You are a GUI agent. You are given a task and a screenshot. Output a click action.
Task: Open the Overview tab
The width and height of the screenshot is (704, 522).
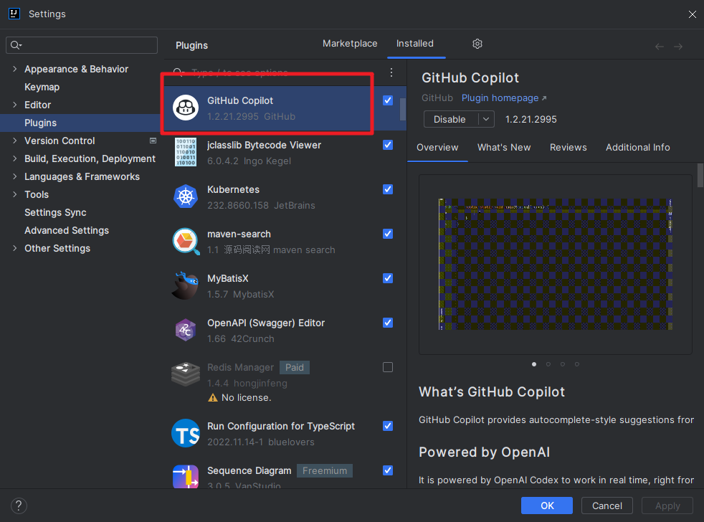[x=437, y=147]
